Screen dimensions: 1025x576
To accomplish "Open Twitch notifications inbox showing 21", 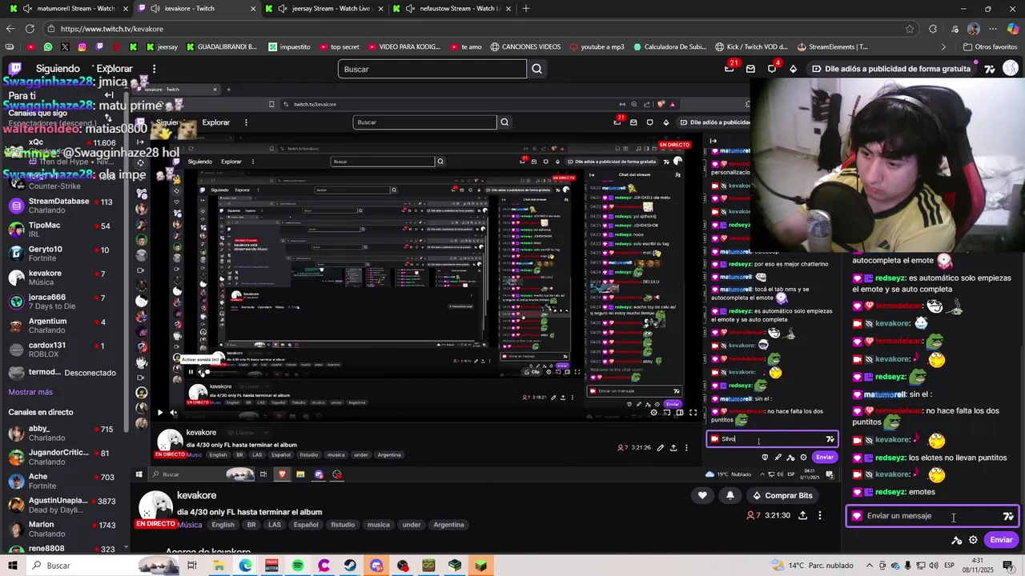I will pyautogui.click(x=730, y=68).
